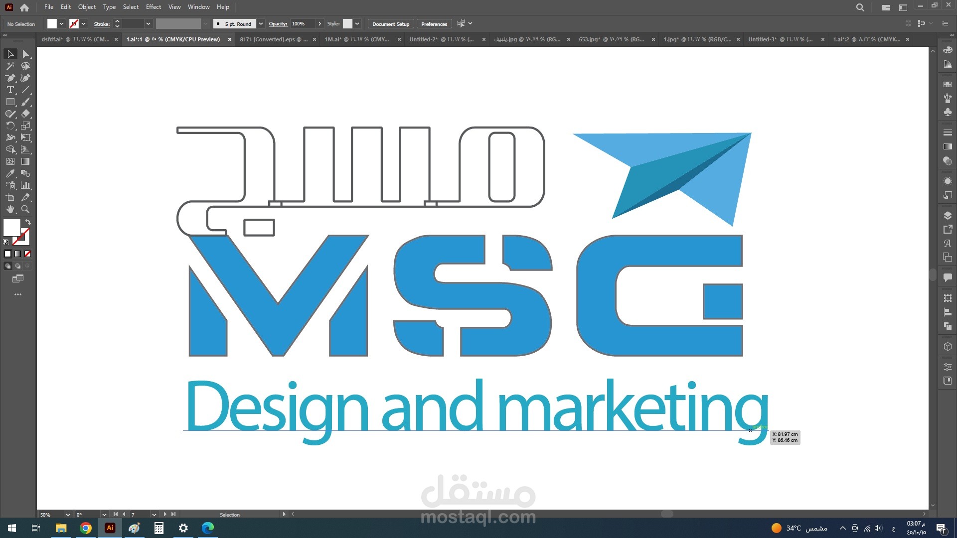The height and width of the screenshot is (538, 957).
Task: Open the zoom level dropdown
Action: [x=67, y=515]
